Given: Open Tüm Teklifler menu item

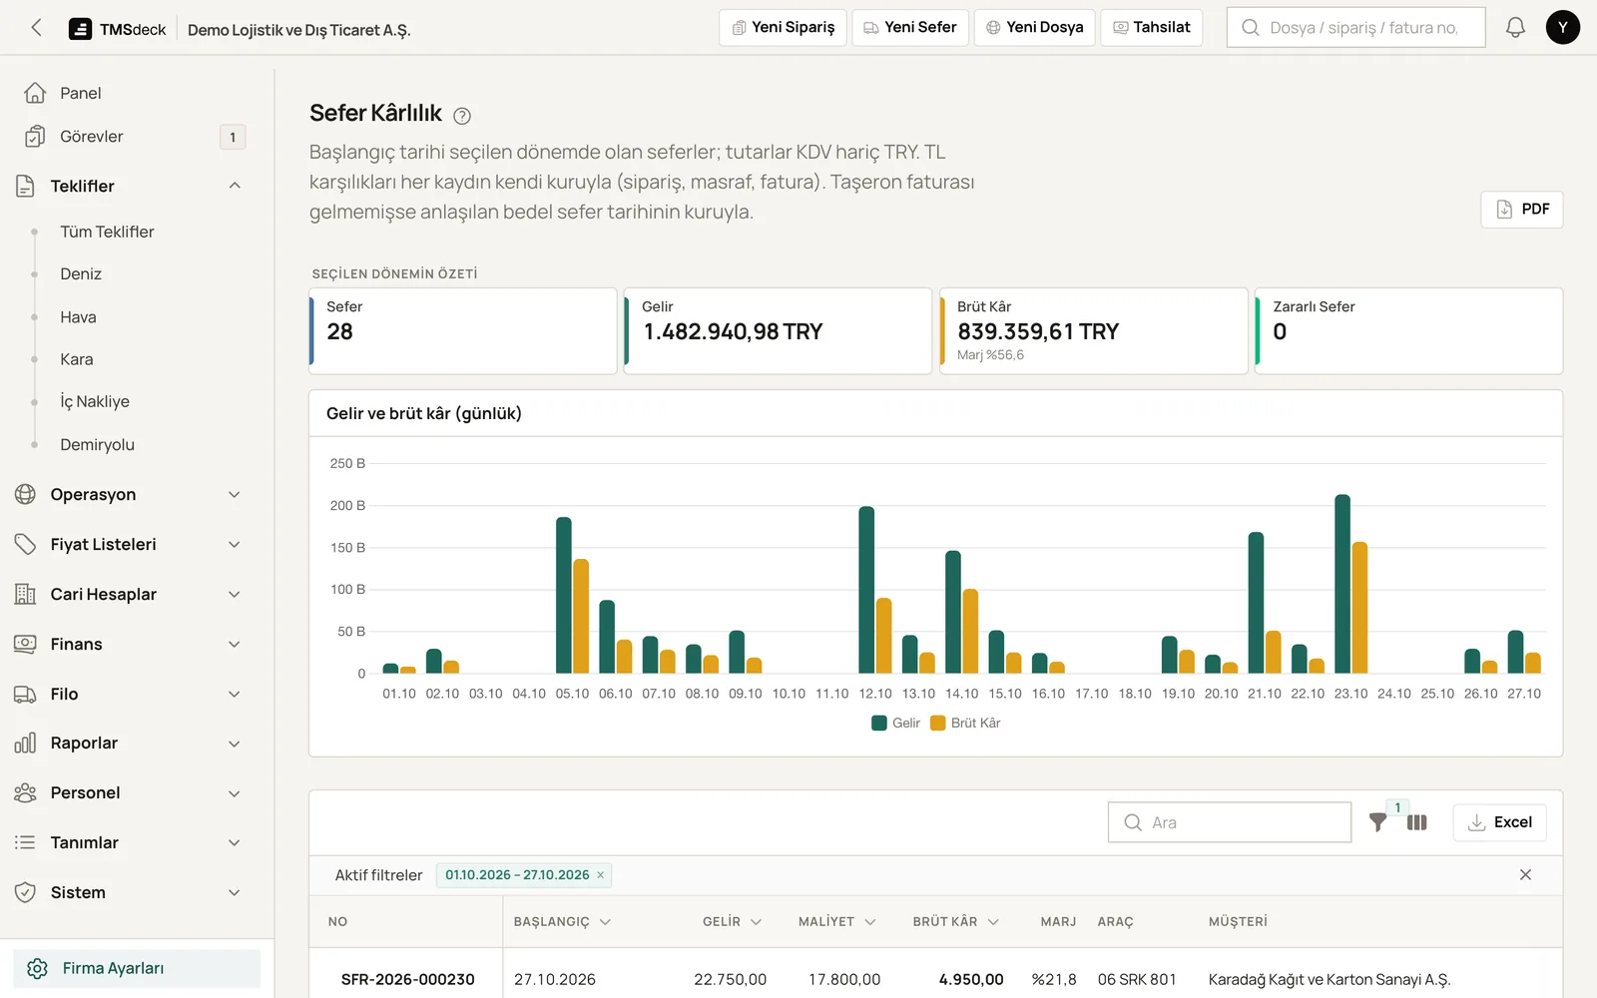Looking at the screenshot, I should pos(107,232).
